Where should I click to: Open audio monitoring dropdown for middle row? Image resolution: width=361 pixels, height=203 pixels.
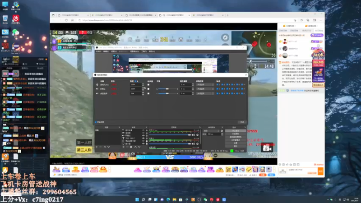[x=205, y=89]
